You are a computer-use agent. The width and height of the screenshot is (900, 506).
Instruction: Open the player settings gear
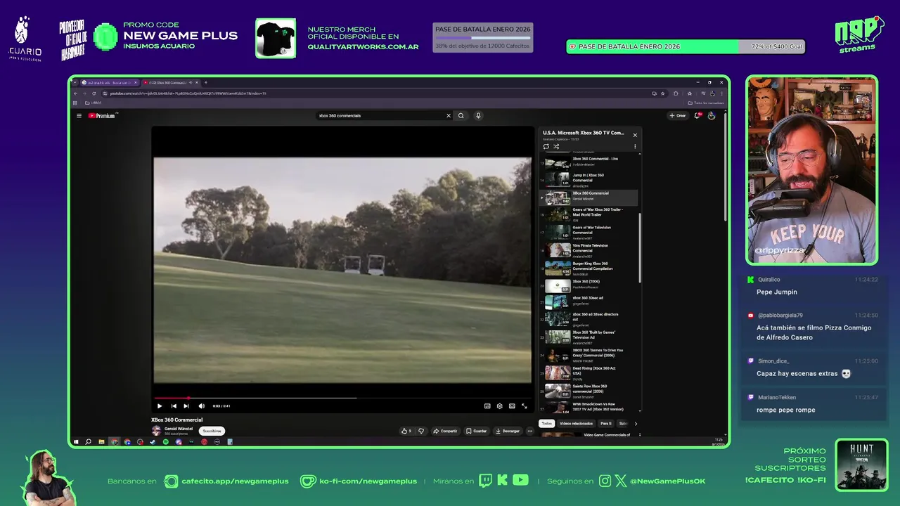[x=499, y=406]
